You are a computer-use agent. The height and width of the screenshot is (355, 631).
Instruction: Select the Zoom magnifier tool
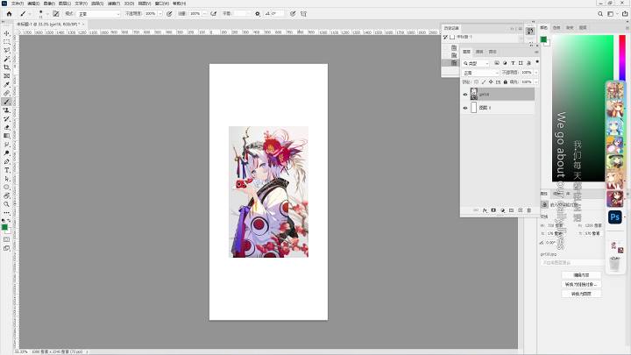click(6, 204)
